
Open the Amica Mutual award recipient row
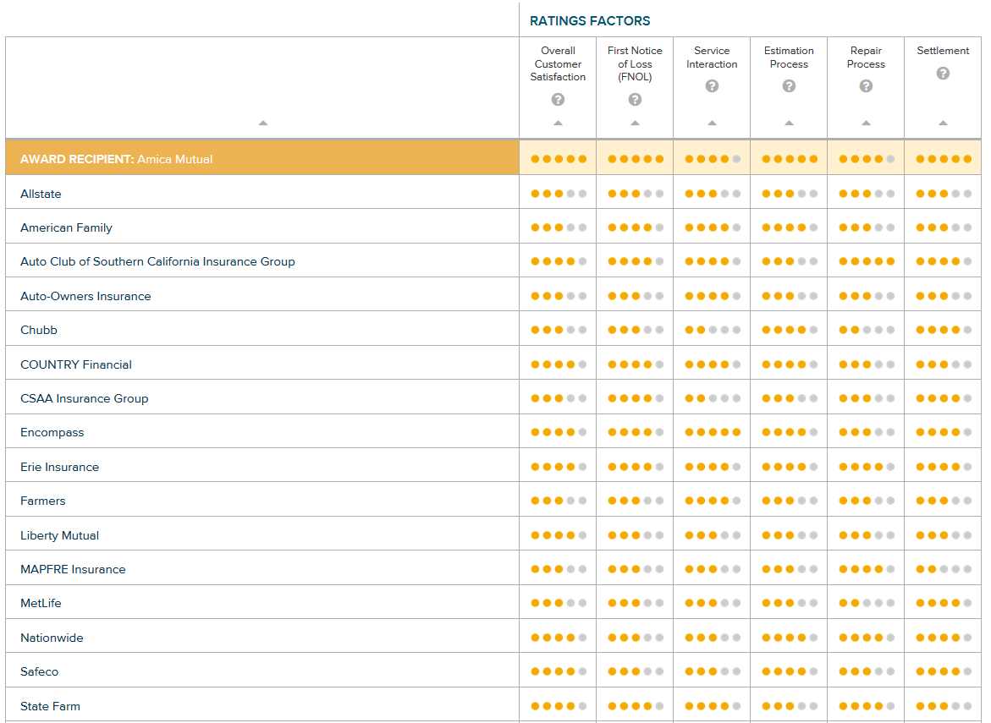pos(262,157)
